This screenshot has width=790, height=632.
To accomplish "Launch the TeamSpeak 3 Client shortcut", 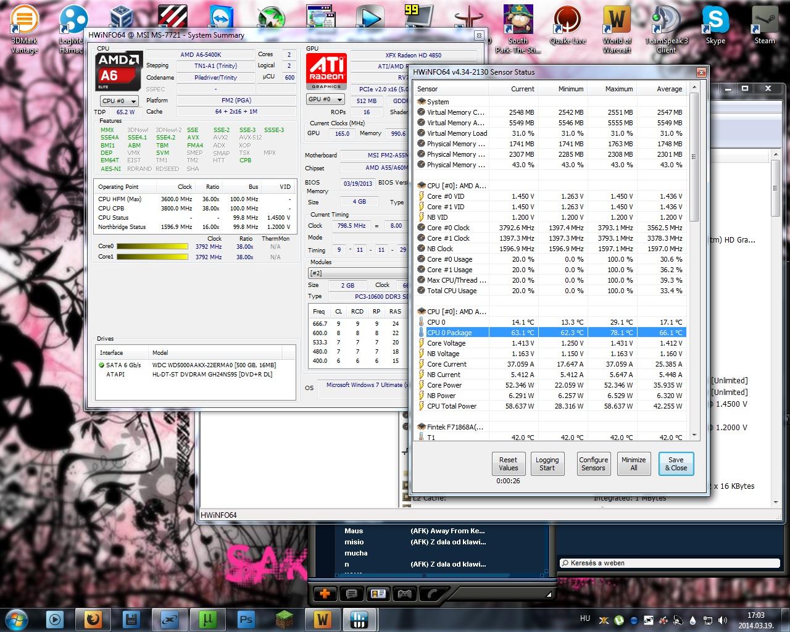I will 667,28.
